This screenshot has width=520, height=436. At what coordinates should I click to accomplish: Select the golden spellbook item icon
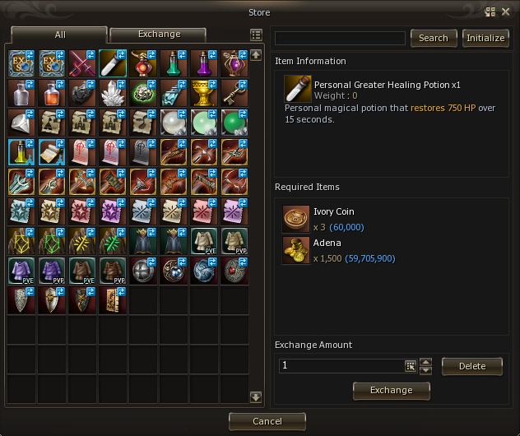pos(113,300)
